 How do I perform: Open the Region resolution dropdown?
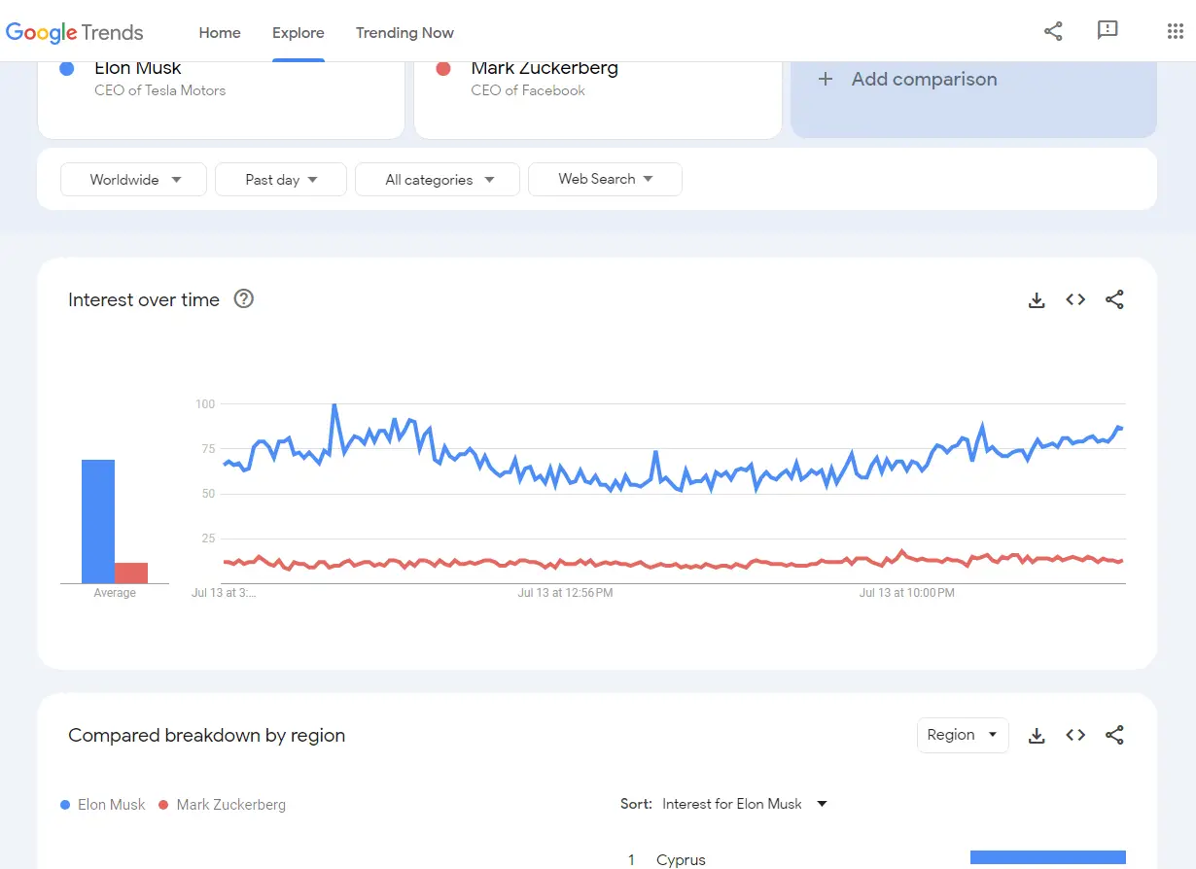pos(963,735)
